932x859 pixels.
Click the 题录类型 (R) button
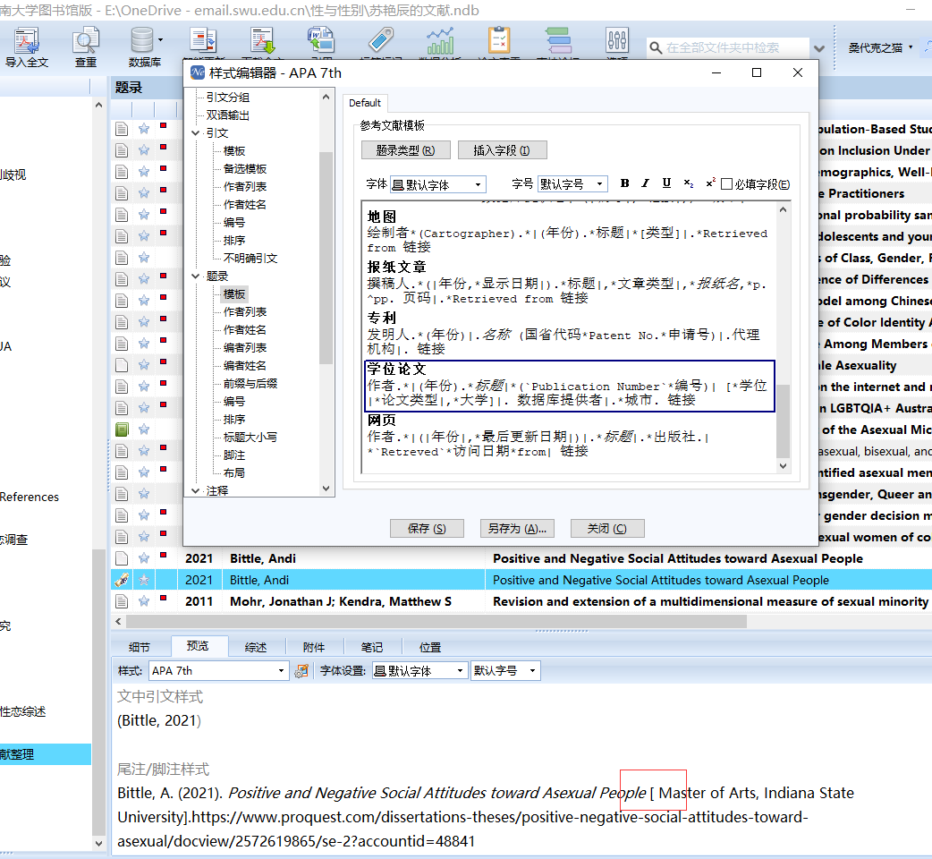(x=405, y=150)
